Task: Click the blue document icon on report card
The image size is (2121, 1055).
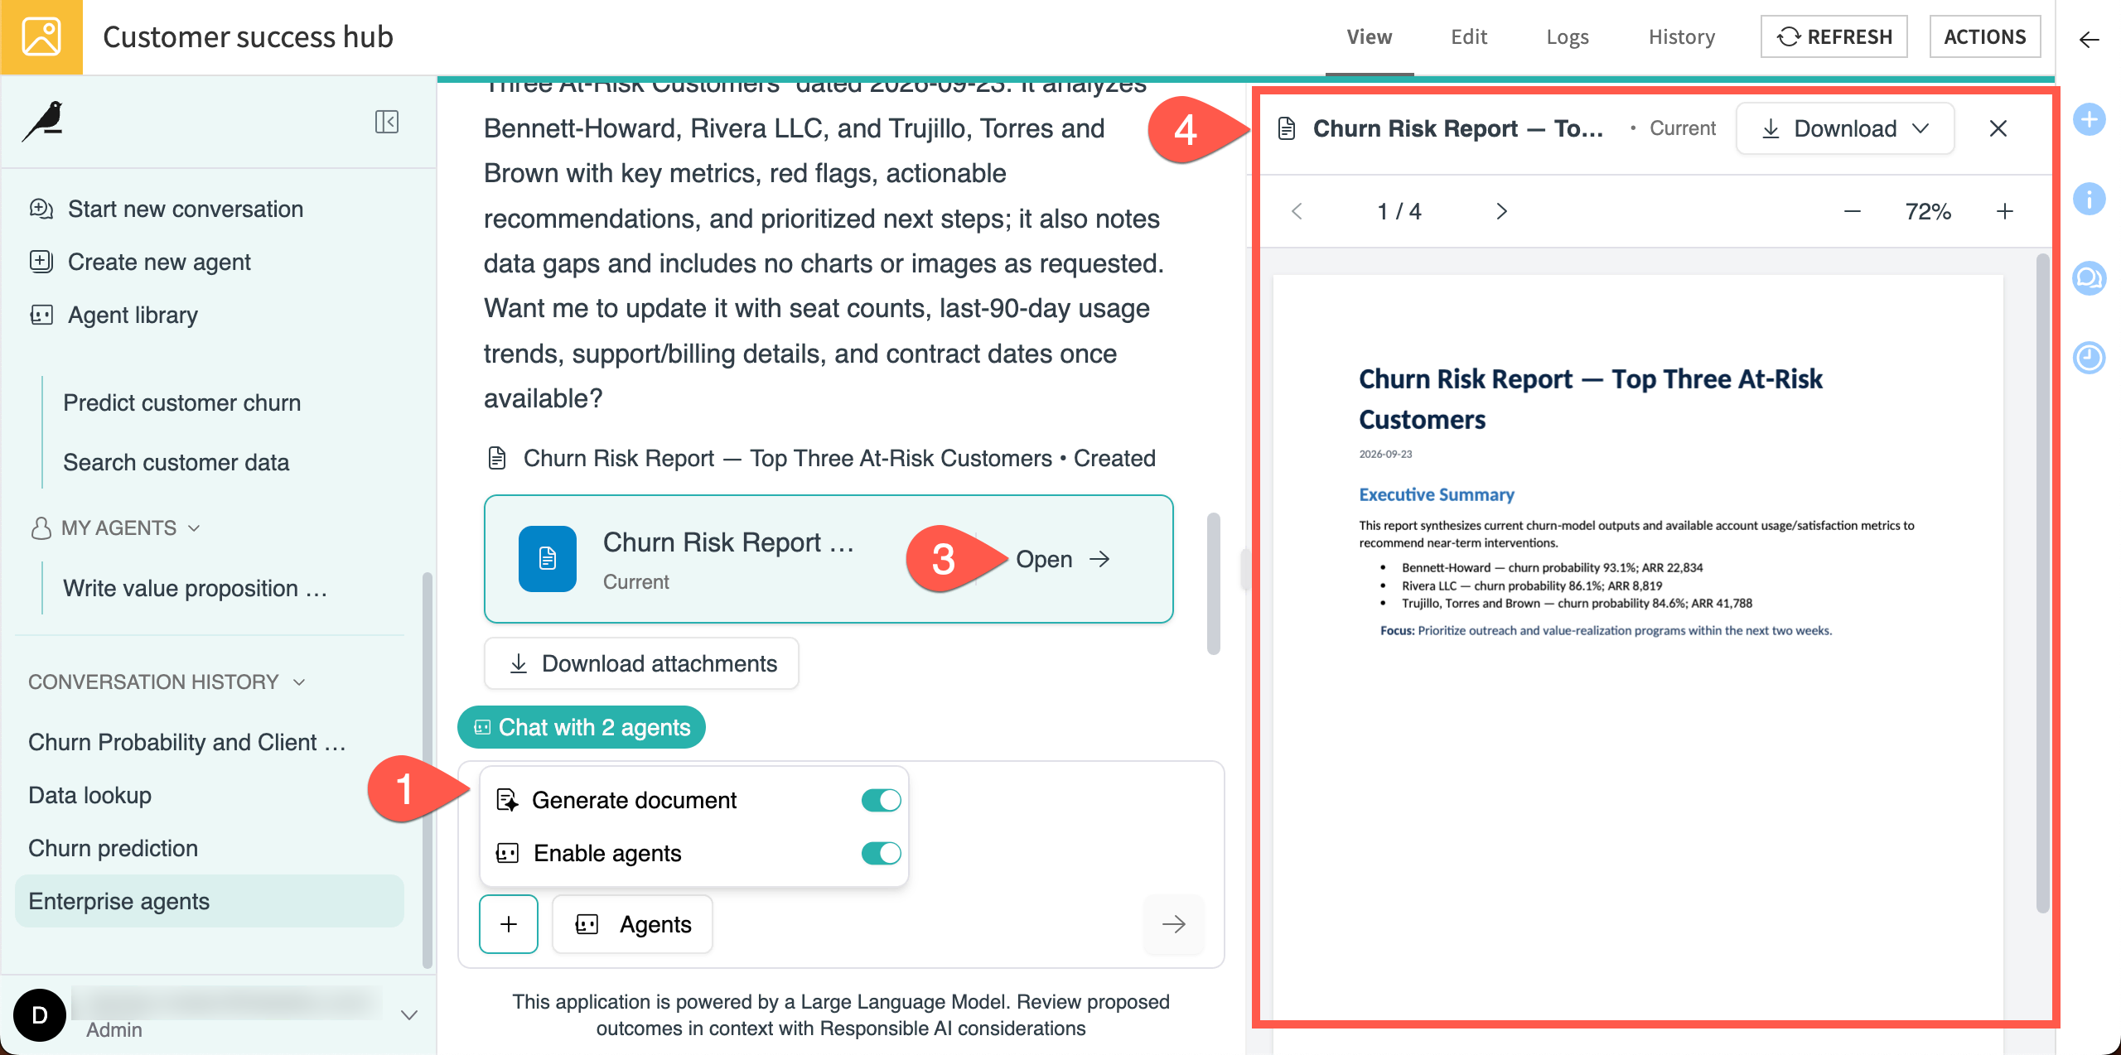Action: coord(548,559)
